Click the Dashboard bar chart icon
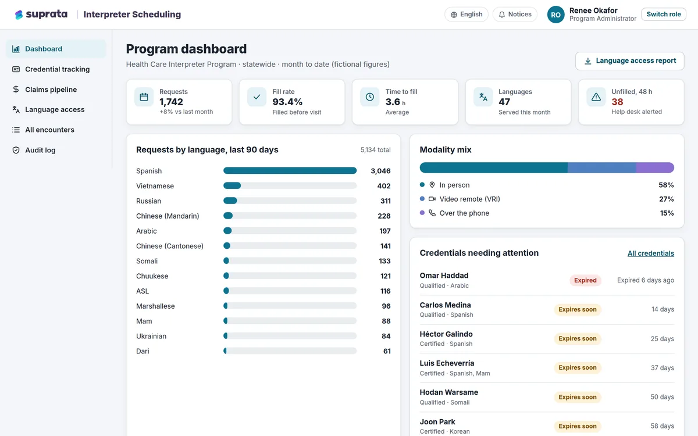Viewport: 698px width, 436px height. [x=16, y=49]
